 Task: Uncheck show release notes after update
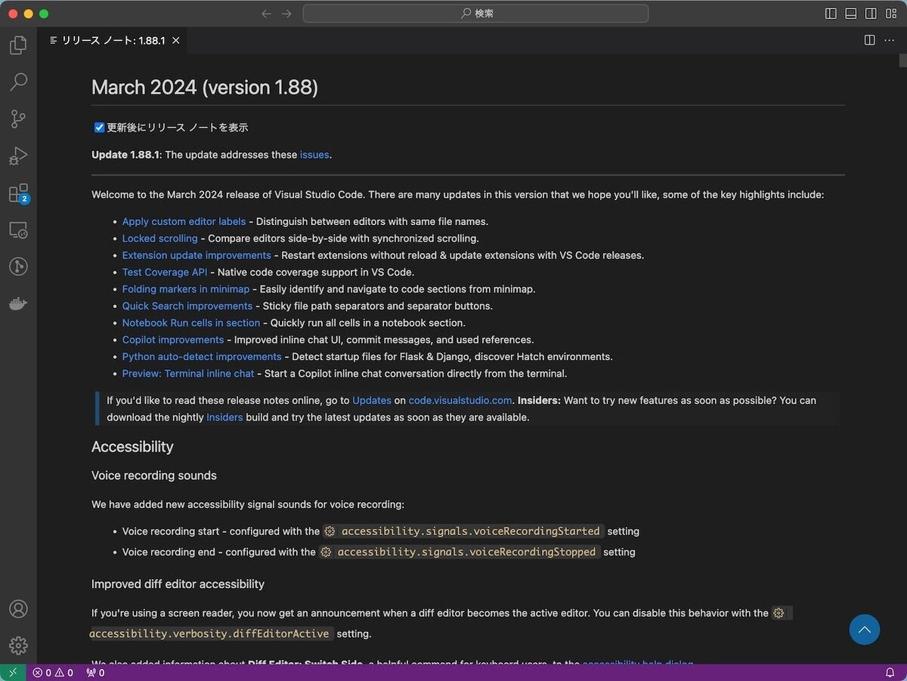(x=99, y=128)
